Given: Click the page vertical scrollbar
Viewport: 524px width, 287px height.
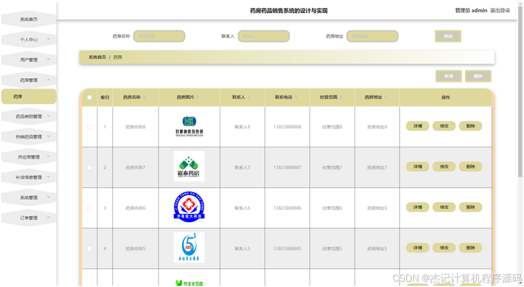Looking at the screenshot, I should (520, 90).
